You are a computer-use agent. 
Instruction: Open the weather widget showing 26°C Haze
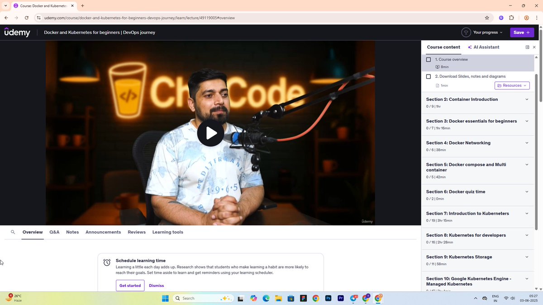pyautogui.click(x=14, y=298)
